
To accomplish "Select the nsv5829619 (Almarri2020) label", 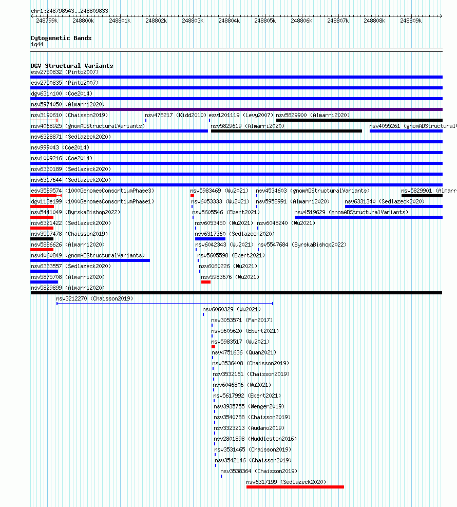I will 247,126.
